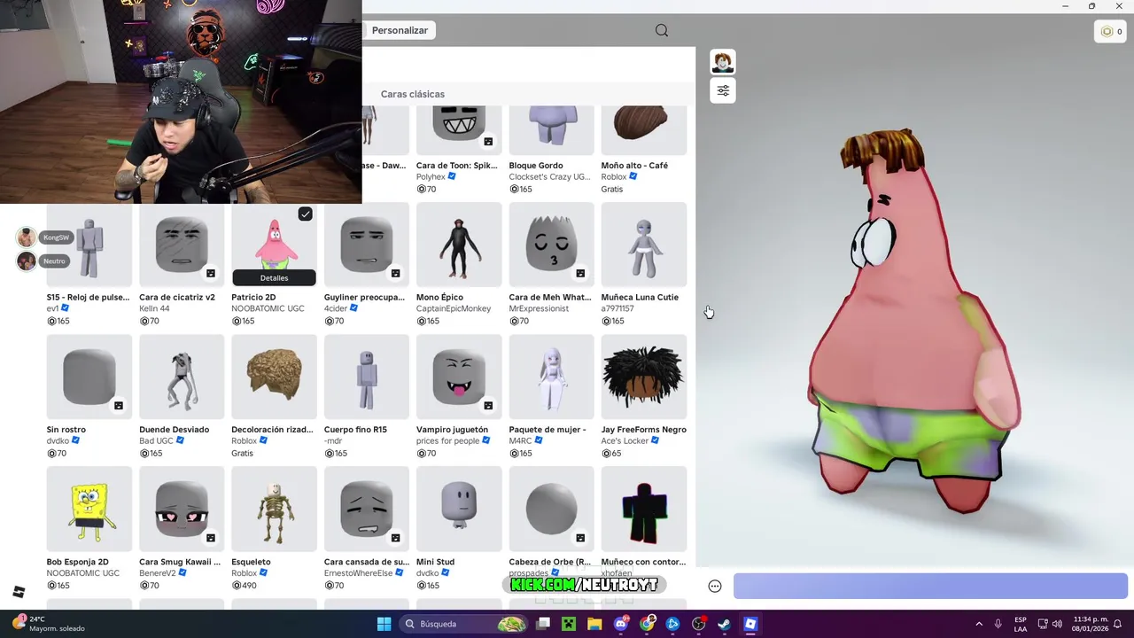1134x638 pixels.
Task: Select the Cuerpo fino R15 item
Action: point(367,377)
